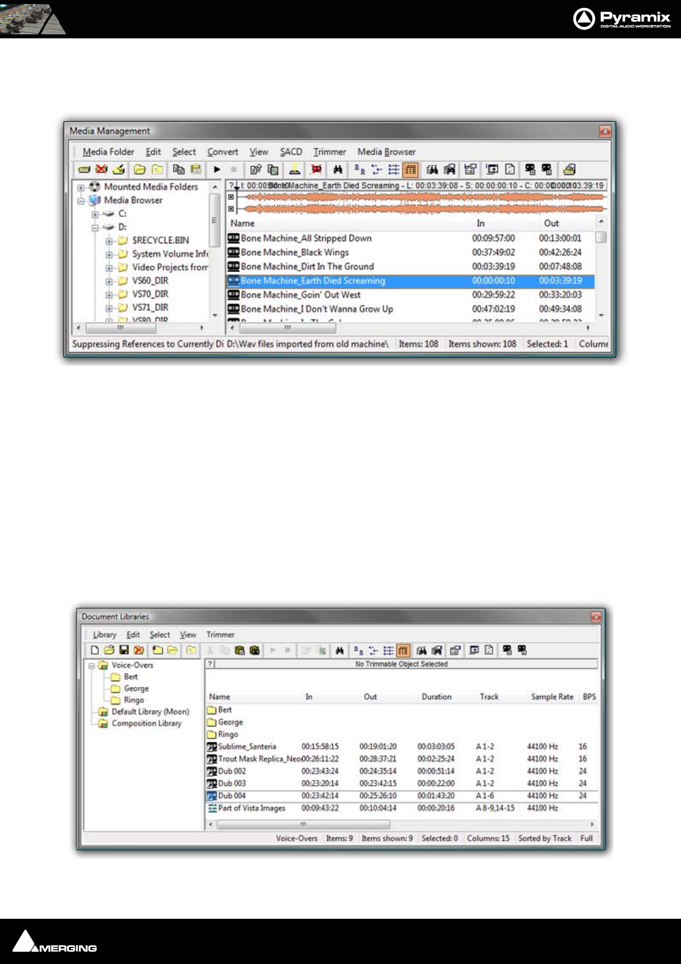The height and width of the screenshot is (964, 681).
Task: Collapse the D: drive node
Action: click(x=95, y=228)
